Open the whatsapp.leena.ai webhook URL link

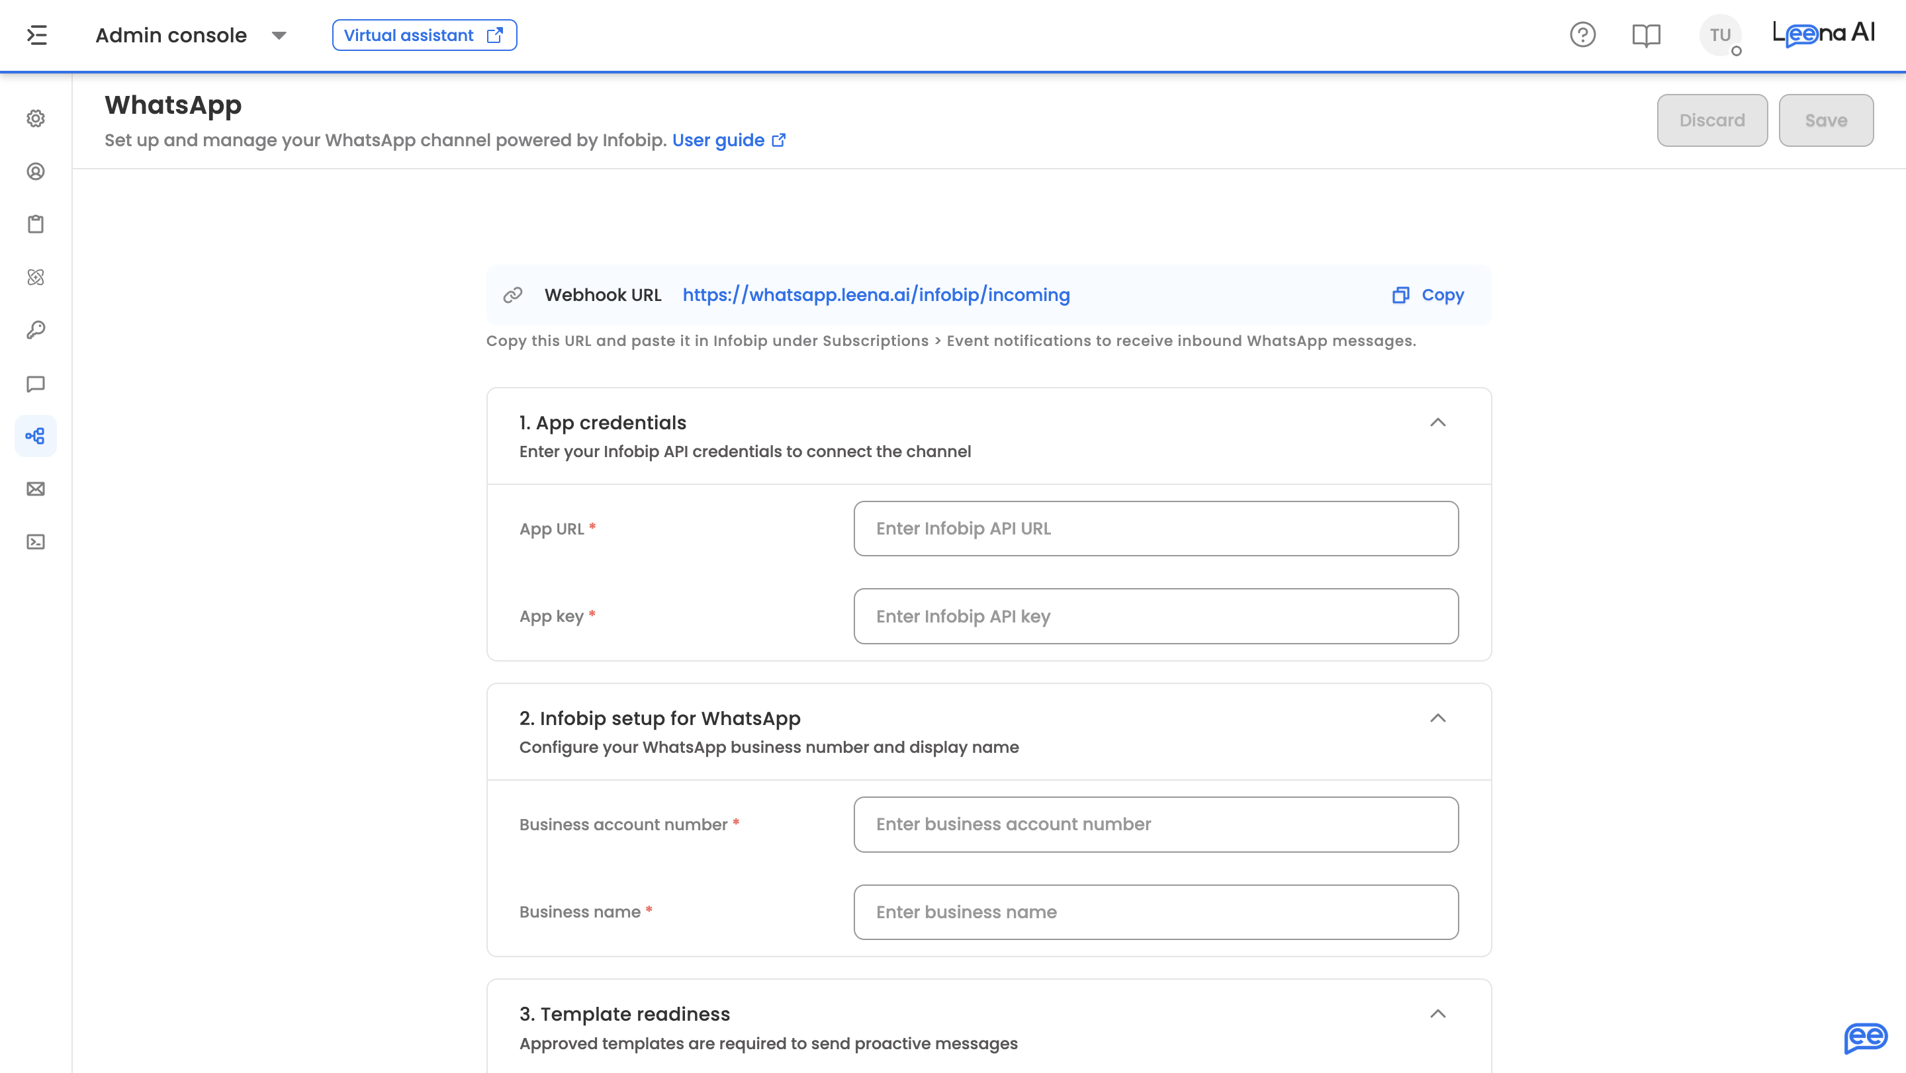[x=876, y=295]
